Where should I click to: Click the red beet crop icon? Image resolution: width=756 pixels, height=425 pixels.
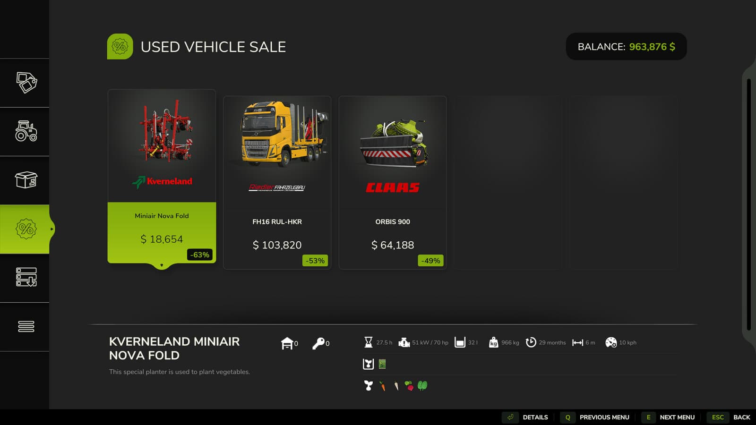click(409, 386)
